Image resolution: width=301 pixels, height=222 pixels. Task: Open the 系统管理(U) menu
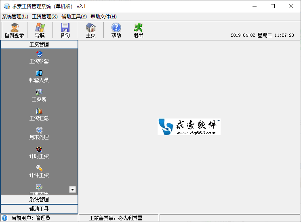(x=15, y=17)
